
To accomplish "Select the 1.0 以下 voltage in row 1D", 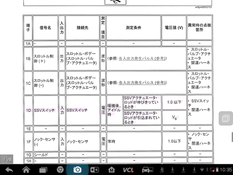I will tap(174, 102).
